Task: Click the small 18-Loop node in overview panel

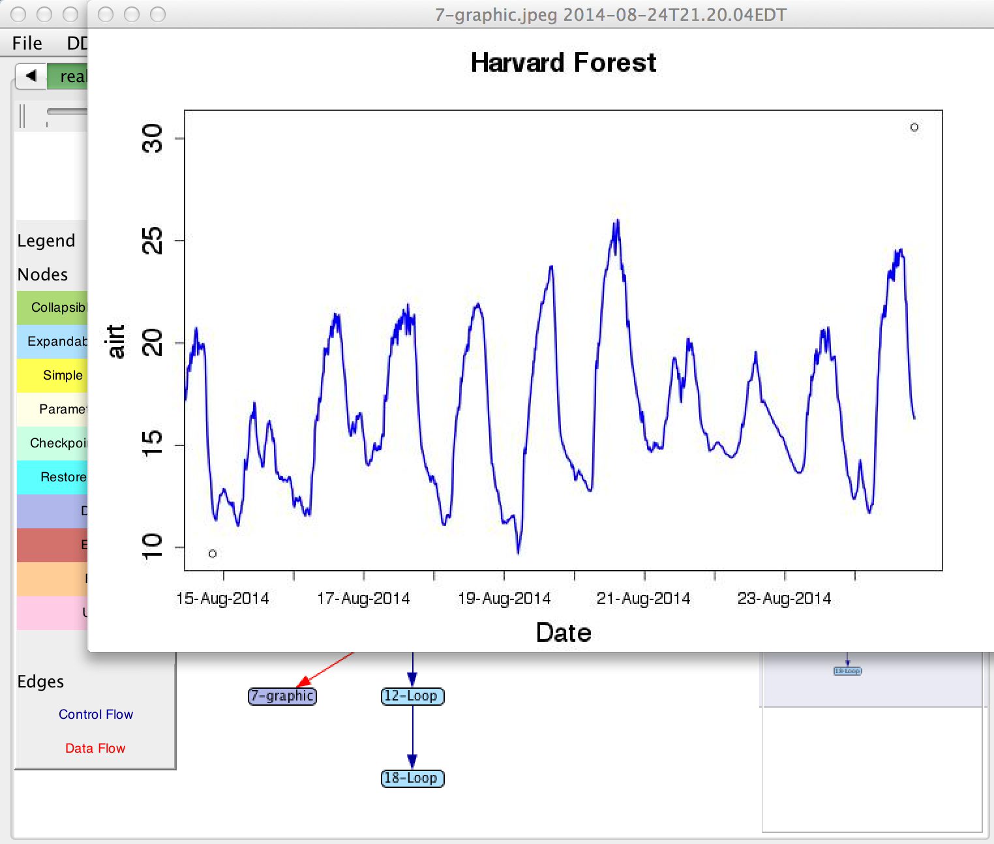Action: click(848, 671)
